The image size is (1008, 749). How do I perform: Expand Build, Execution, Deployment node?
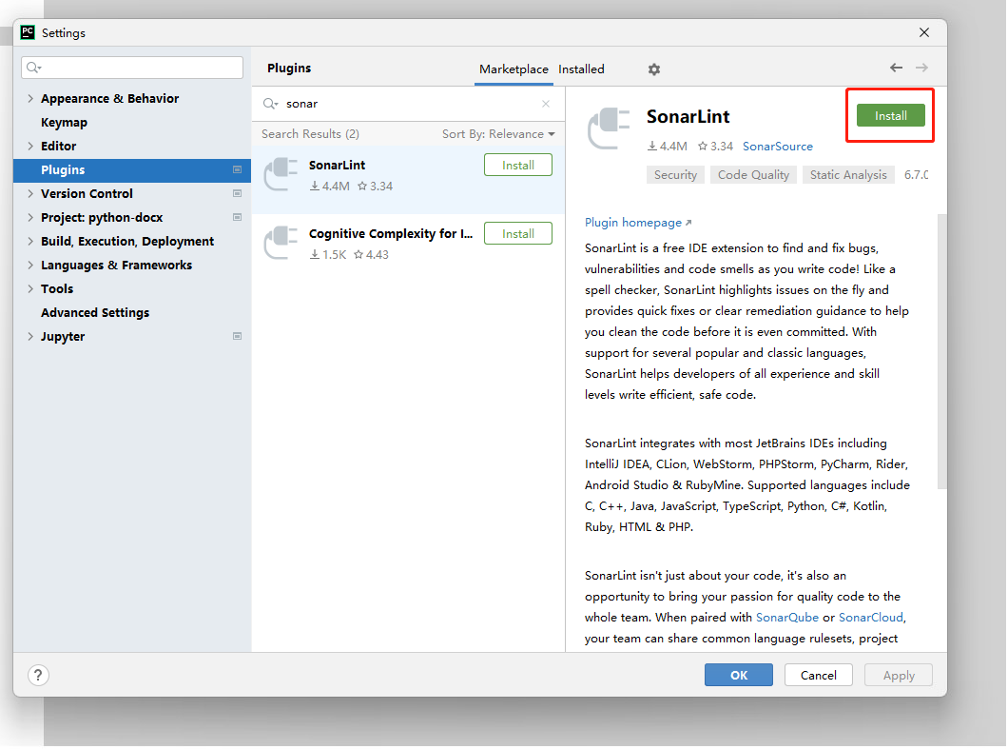pos(30,242)
